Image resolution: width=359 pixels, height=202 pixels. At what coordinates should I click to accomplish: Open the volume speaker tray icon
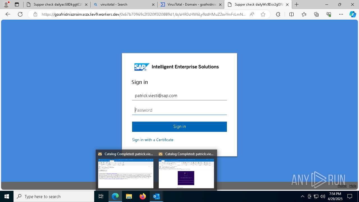point(323,196)
